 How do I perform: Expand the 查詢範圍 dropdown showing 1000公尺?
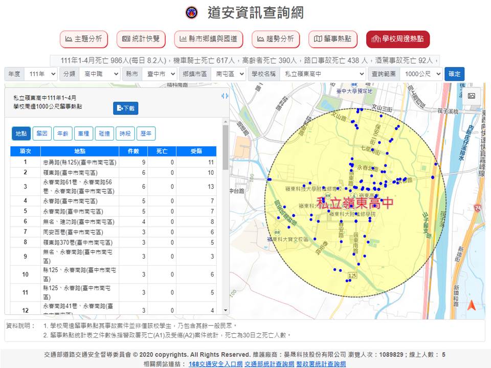421,74
